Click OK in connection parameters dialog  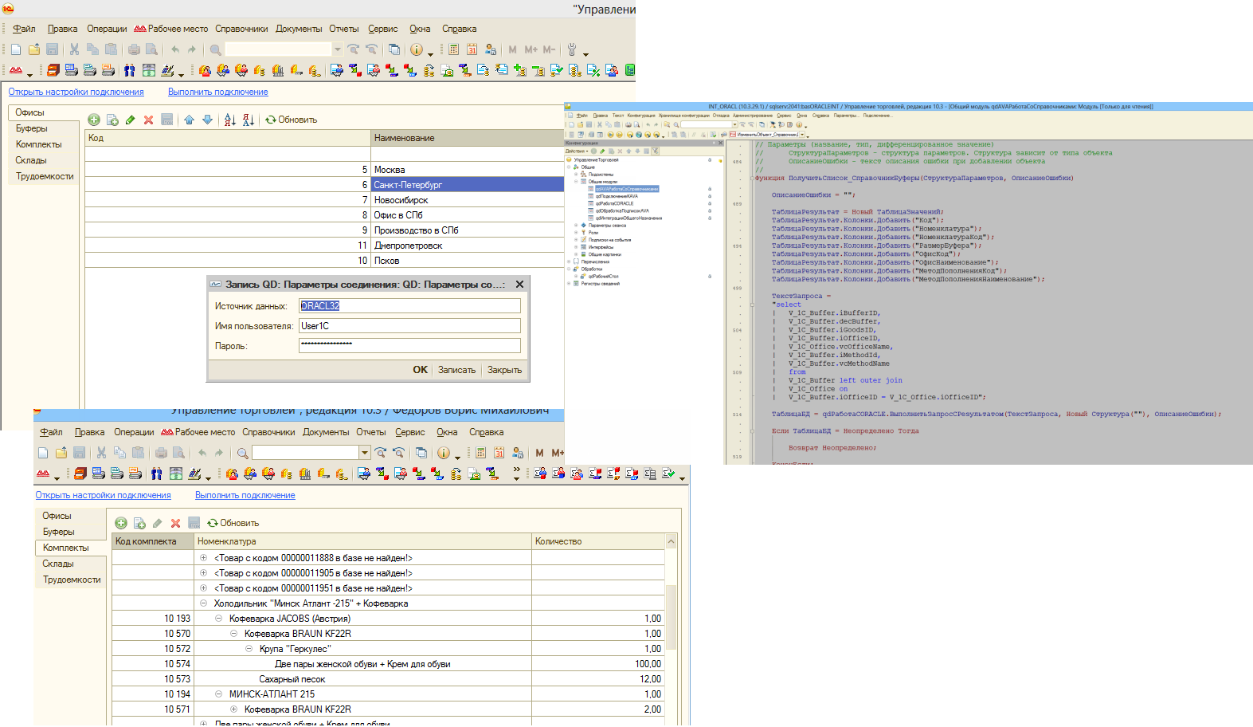[421, 370]
